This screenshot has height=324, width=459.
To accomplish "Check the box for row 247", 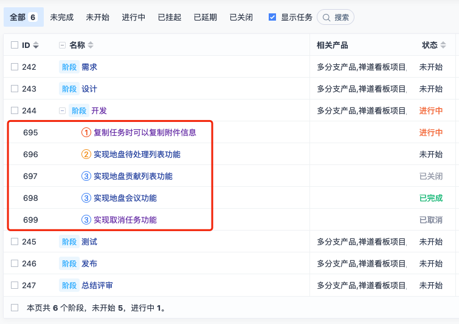I will pyautogui.click(x=15, y=285).
